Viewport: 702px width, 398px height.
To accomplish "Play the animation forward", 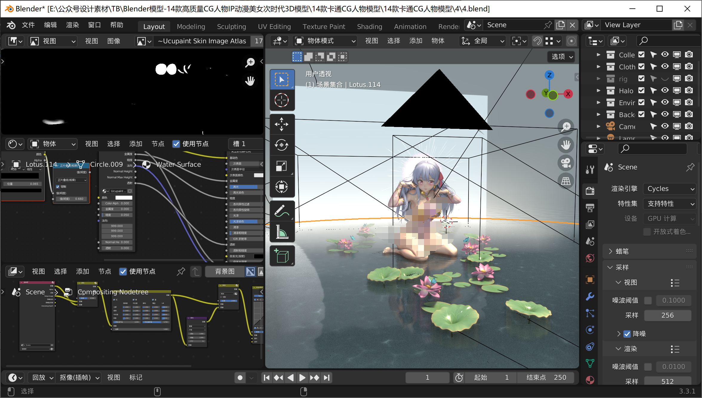I will [302, 378].
